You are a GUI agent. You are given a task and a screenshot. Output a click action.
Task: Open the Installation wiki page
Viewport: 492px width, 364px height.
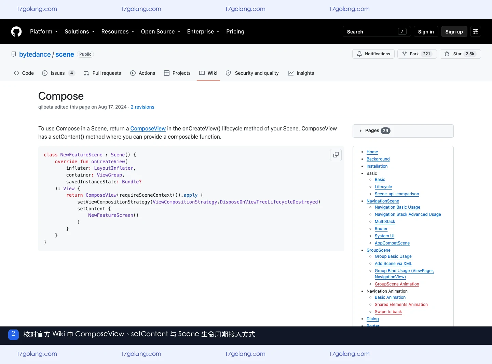point(377,166)
